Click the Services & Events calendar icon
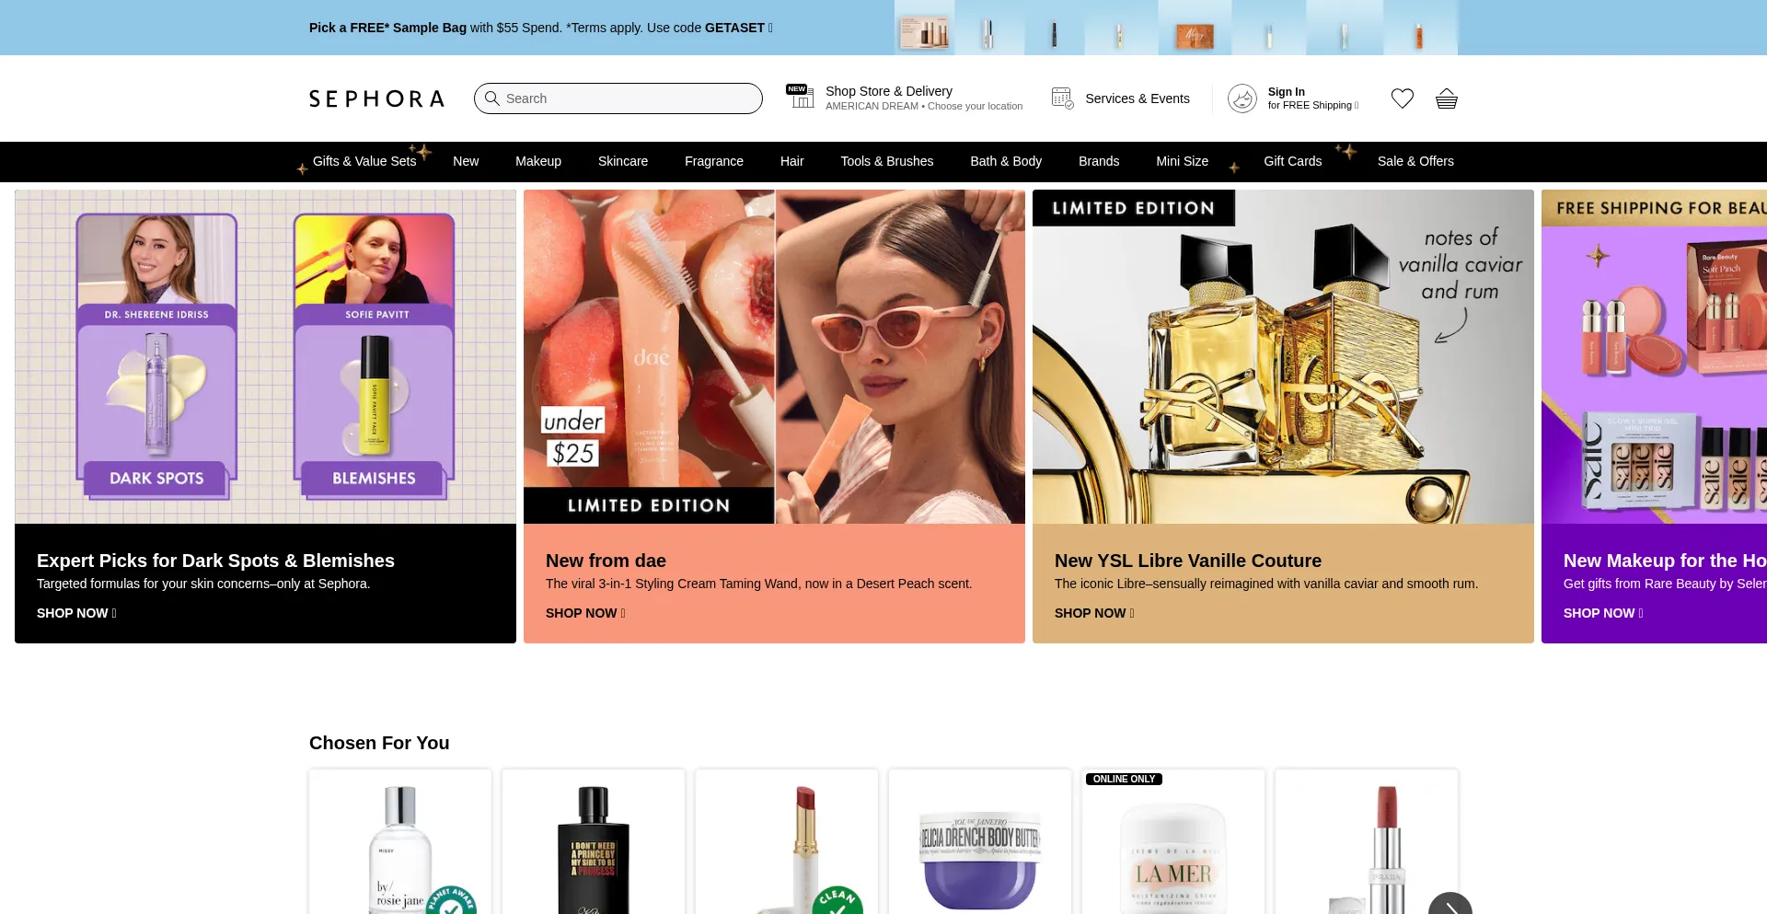The width and height of the screenshot is (1767, 914). pos(1062,98)
